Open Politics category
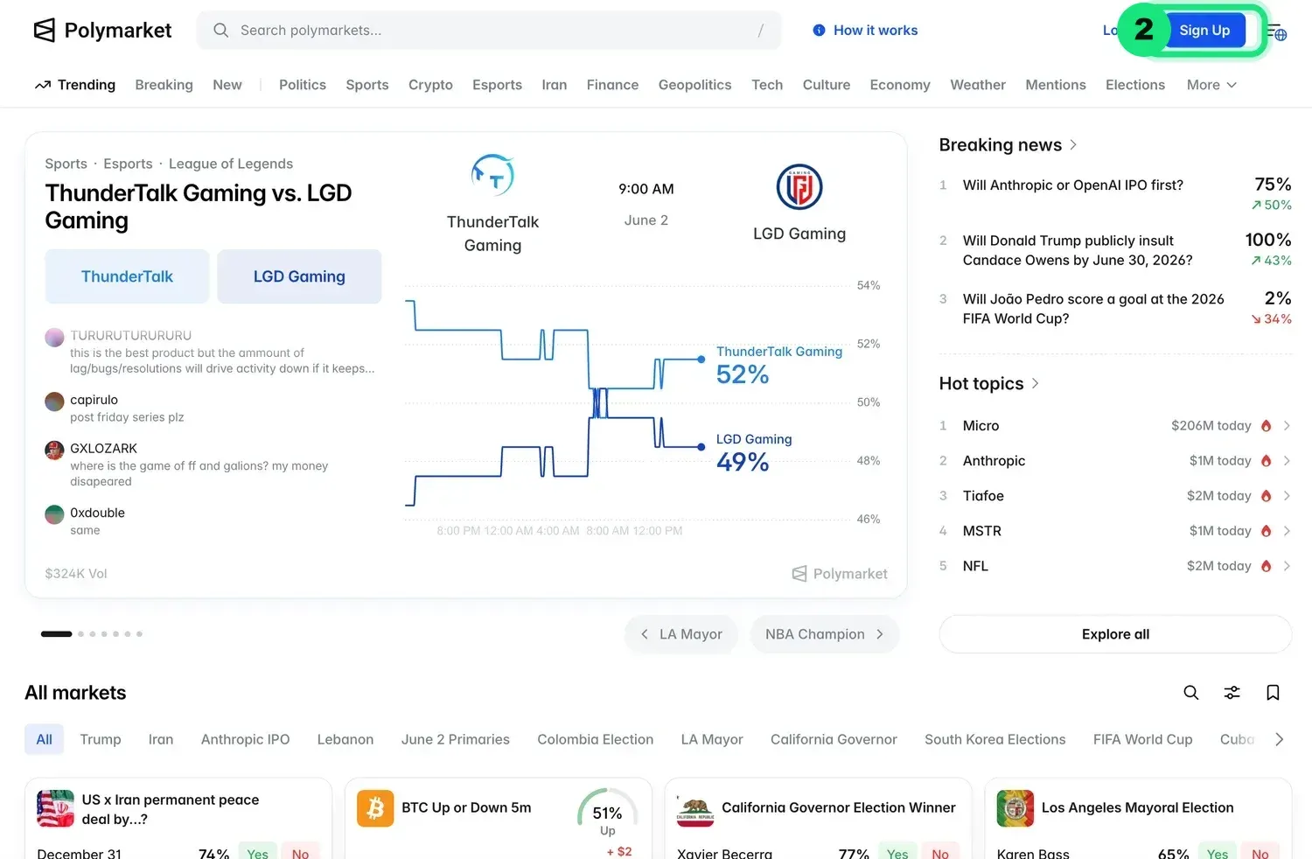Viewport: 1312px width, 859px height. pyautogui.click(x=303, y=85)
